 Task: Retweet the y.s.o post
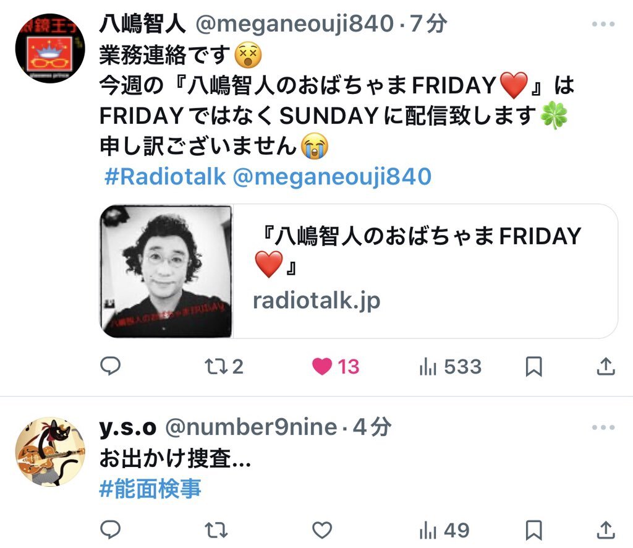click(216, 530)
